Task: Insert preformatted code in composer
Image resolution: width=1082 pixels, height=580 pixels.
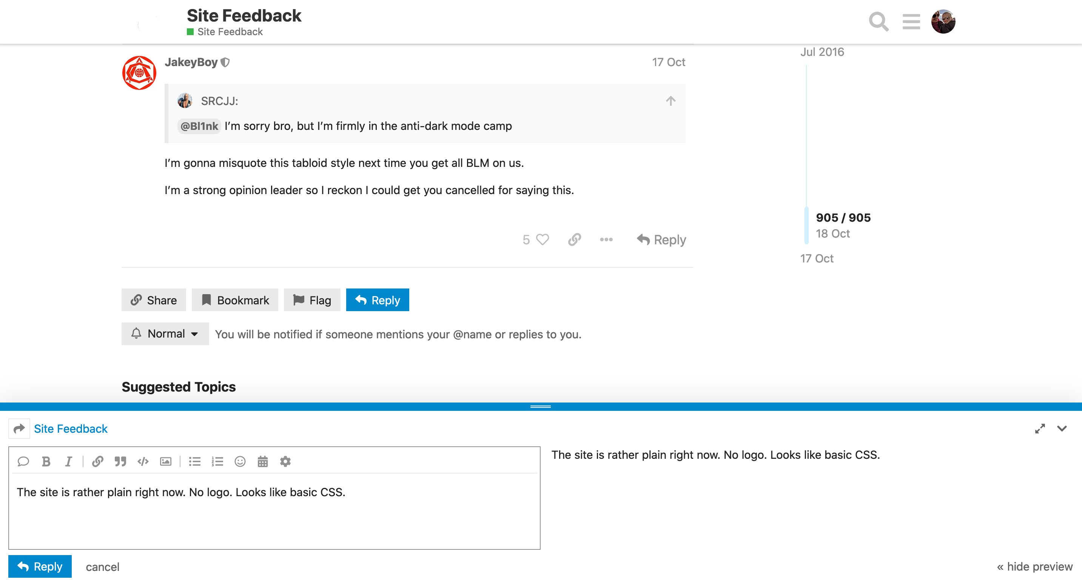Action: (x=143, y=461)
